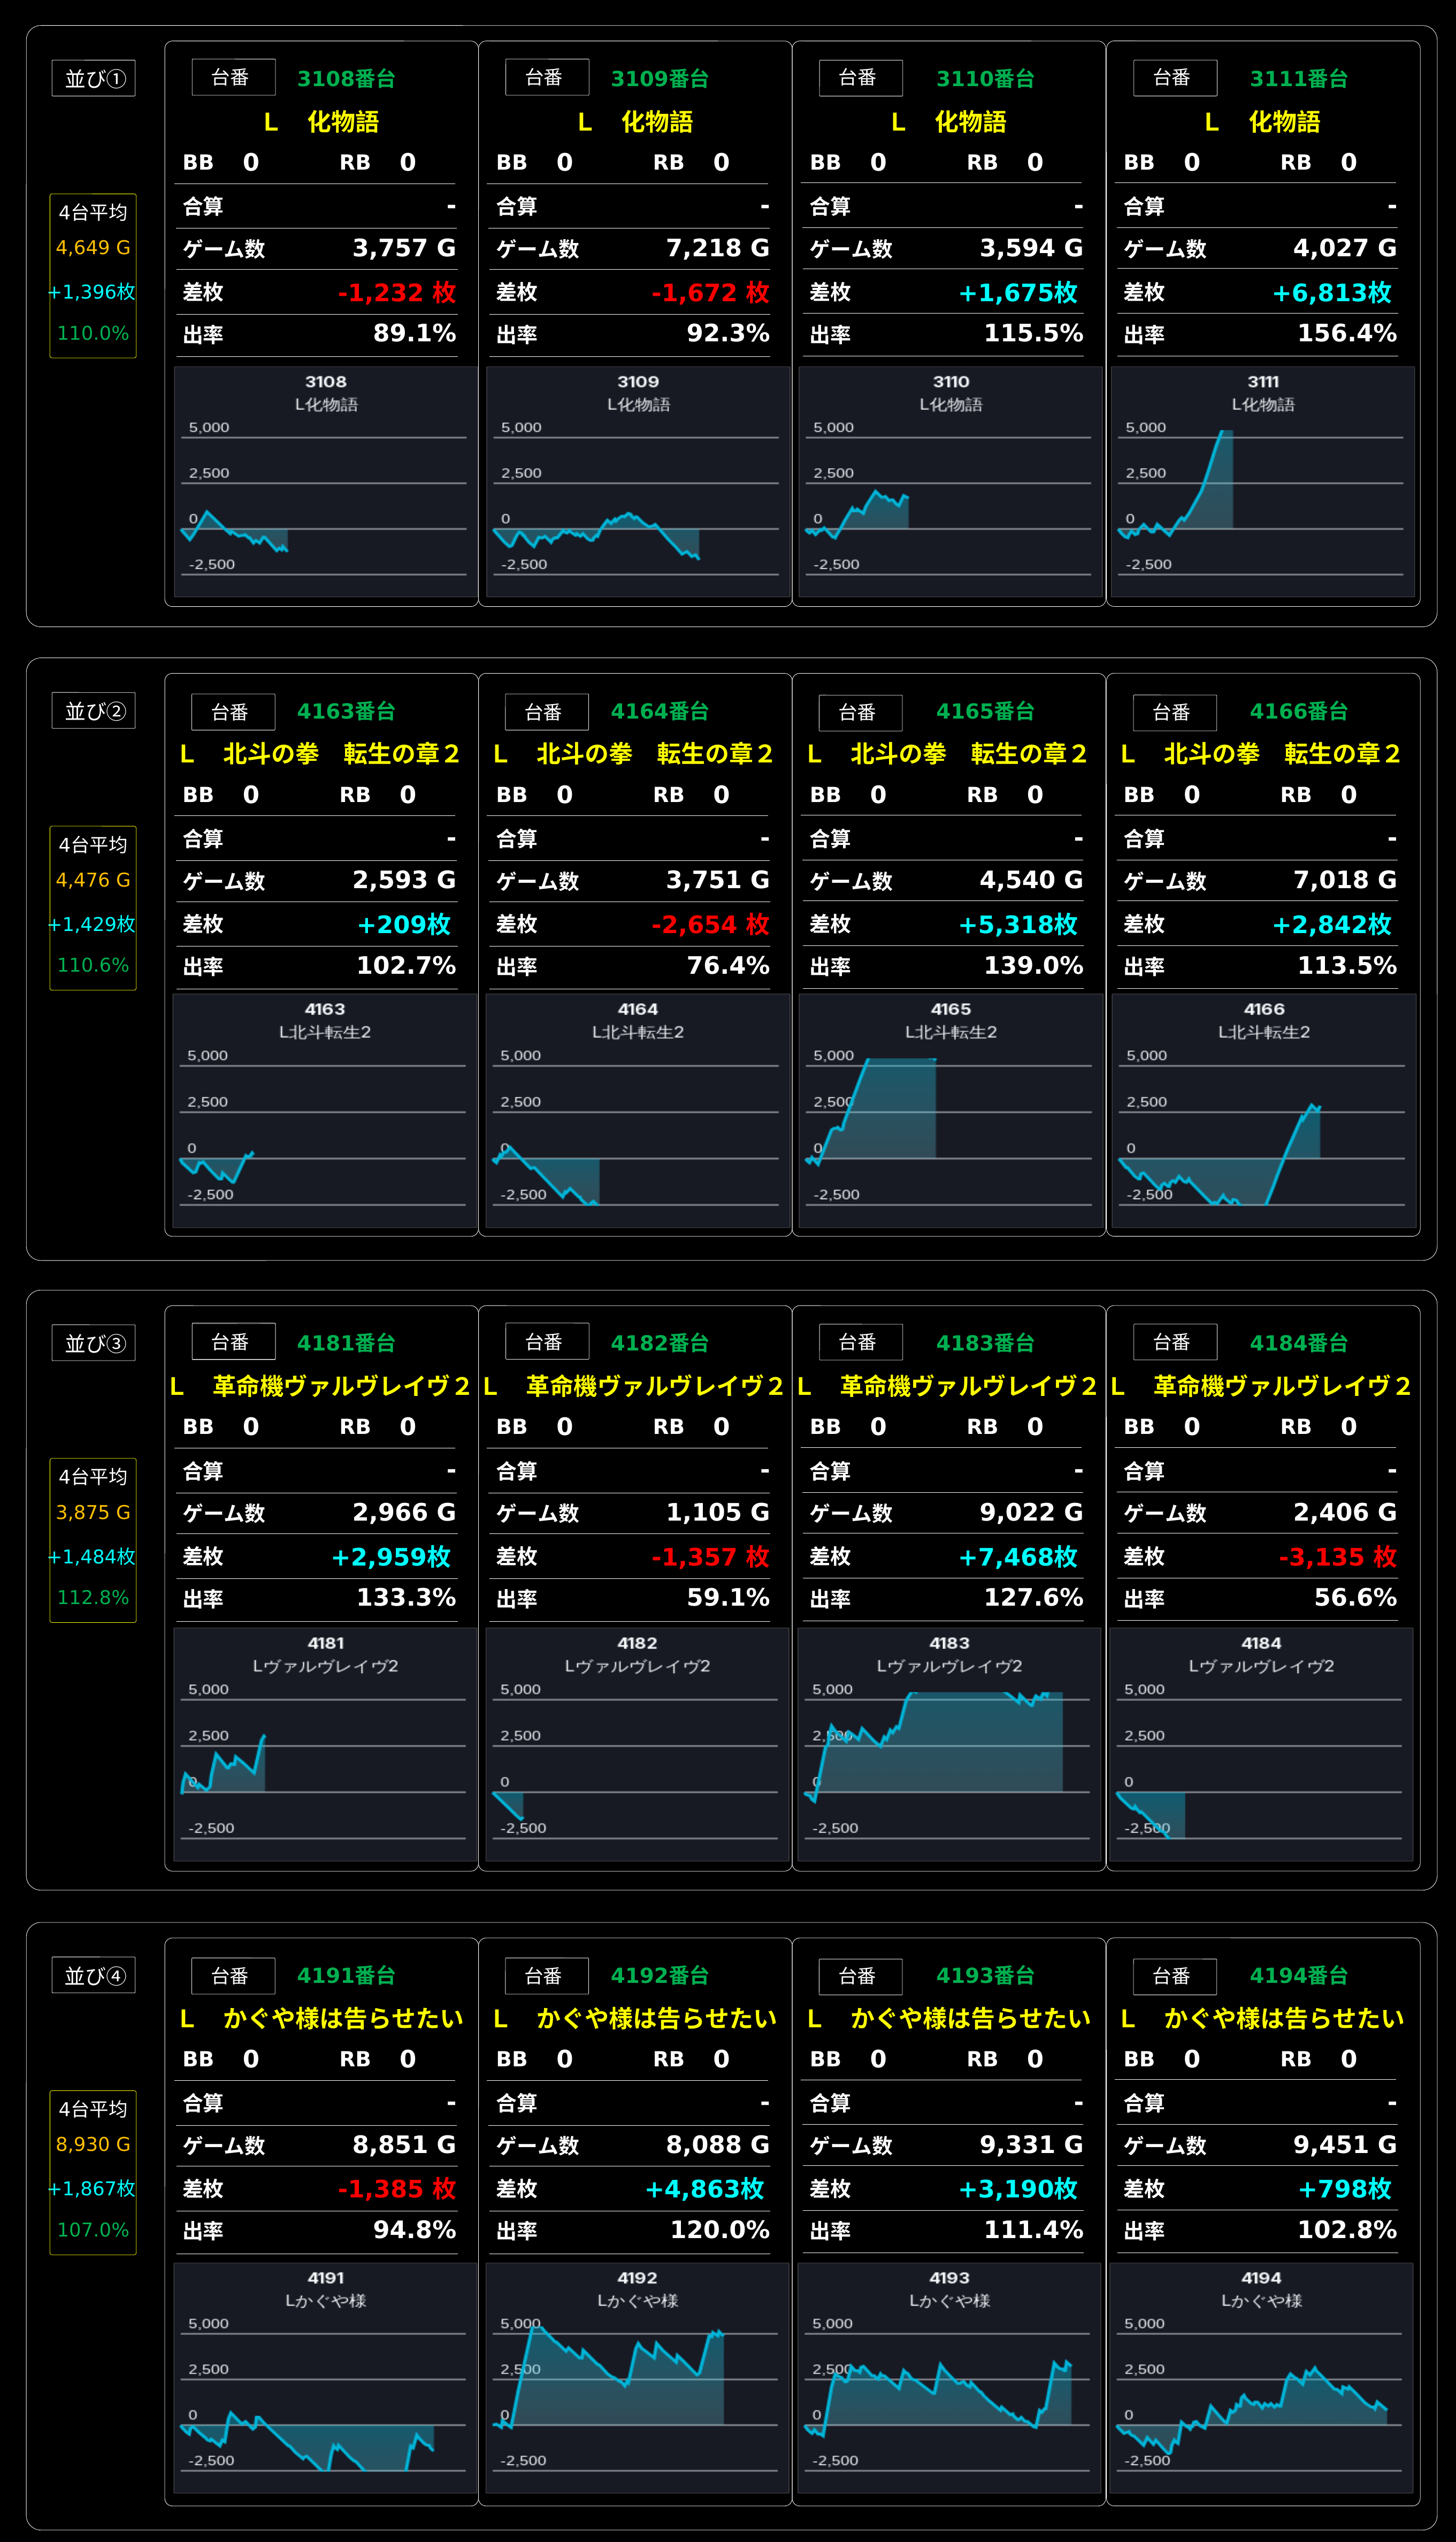The width and height of the screenshot is (1456, 2542).
Task: Click the payout rate 156.4%
Action: click(x=1347, y=333)
